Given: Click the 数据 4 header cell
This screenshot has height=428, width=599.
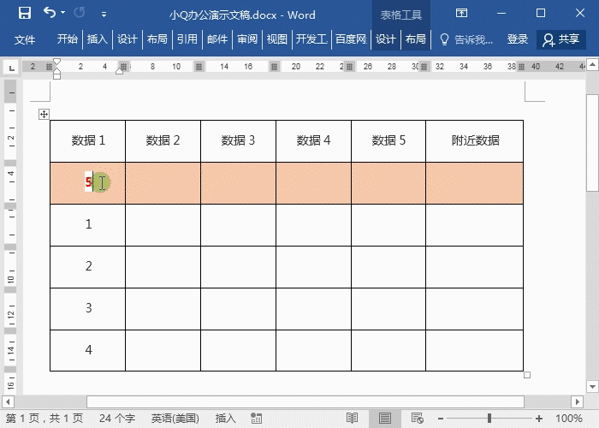Looking at the screenshot, I should pos(313,141).
